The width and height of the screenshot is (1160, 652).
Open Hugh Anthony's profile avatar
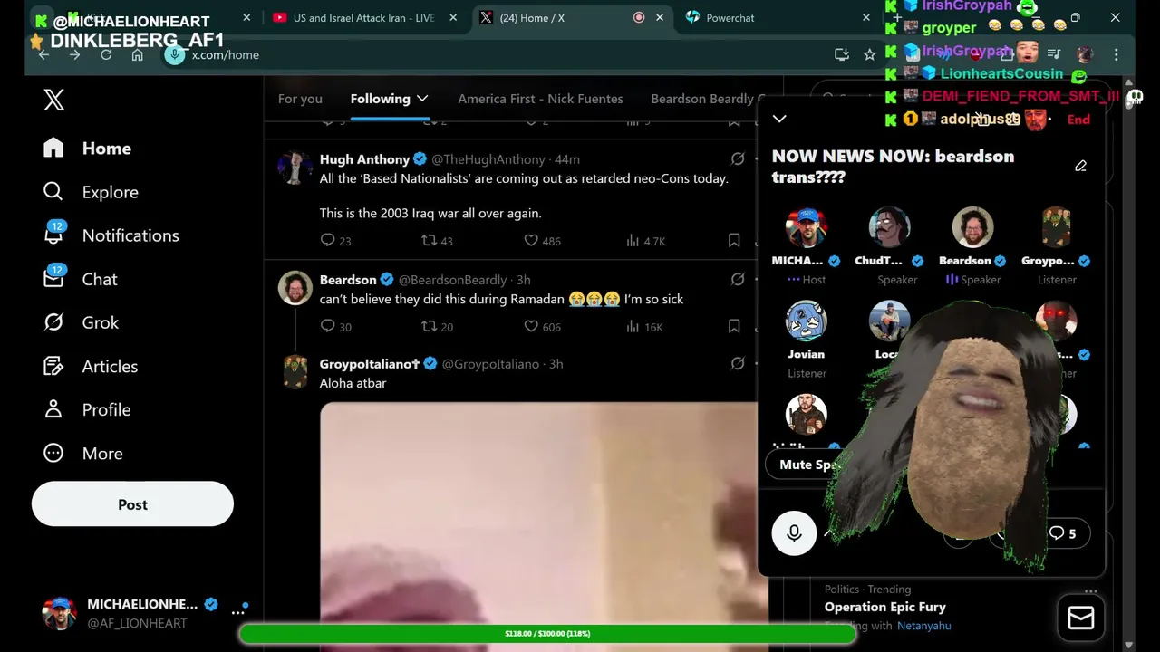tap(295, 168)
